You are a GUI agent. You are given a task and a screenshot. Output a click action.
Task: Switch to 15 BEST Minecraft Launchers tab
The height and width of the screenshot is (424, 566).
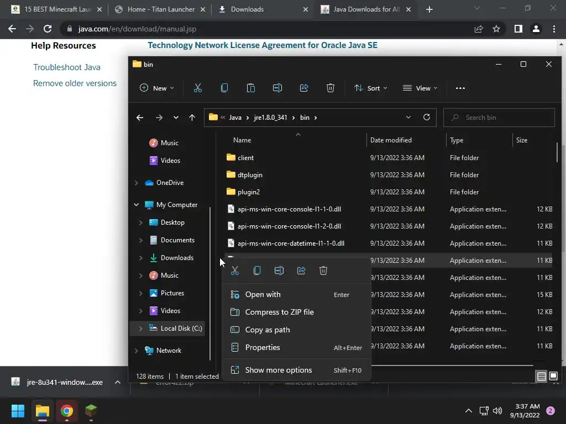coord(57,9)
